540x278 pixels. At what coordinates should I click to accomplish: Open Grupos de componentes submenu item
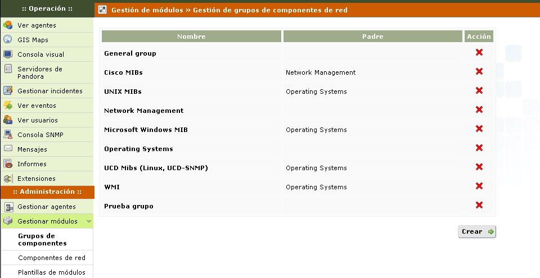(x=42, y=240)
